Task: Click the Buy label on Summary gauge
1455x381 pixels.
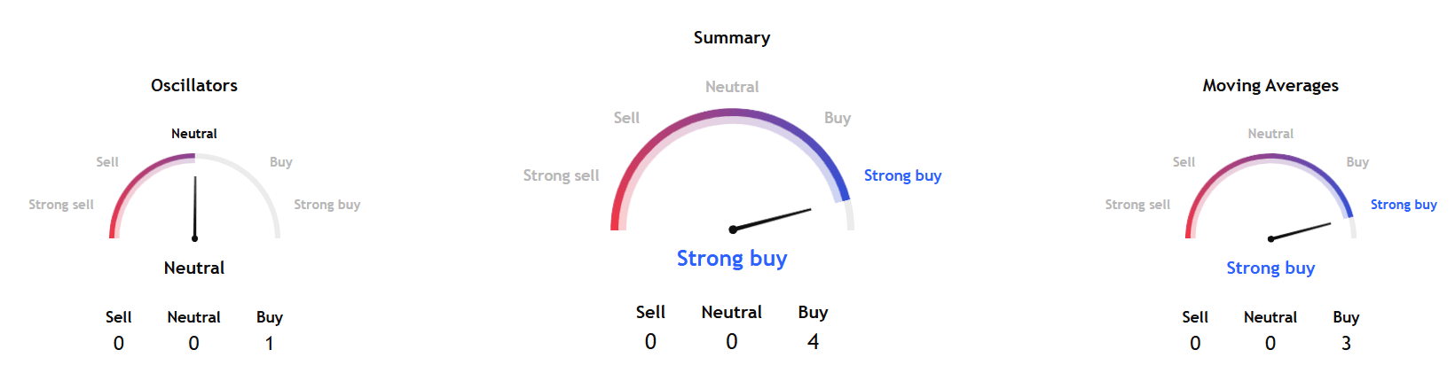Action: 837,118
